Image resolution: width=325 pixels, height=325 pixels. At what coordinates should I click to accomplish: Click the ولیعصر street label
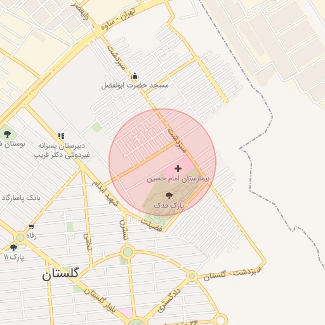tap(80, 11)
